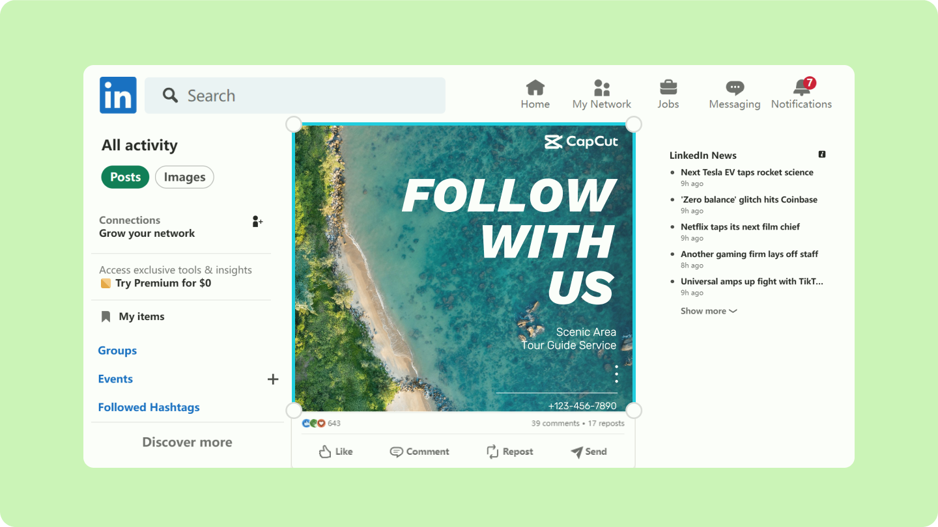Click the Repost arrows icon

click(492, 452)
